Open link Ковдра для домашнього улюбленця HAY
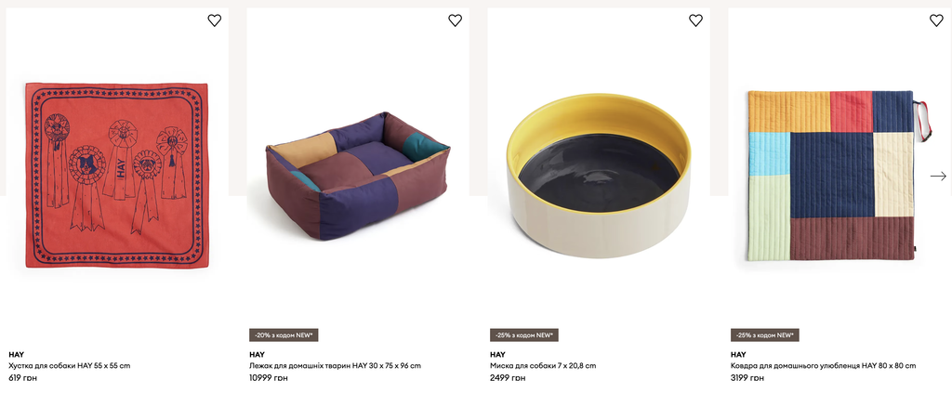This screenshot has width=952, height=406. click(x=824, y=366)
